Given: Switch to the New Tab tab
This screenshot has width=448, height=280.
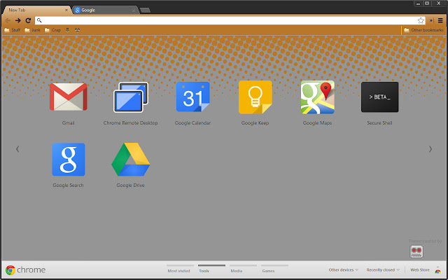Looking at the screenshot, I should [36, 10].
